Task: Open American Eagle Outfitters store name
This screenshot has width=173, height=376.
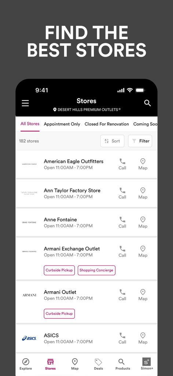Action: 73,162
